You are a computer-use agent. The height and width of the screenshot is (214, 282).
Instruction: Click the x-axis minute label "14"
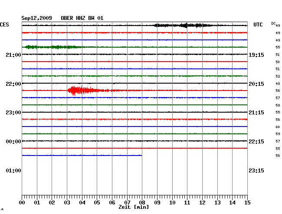point(232,203)
